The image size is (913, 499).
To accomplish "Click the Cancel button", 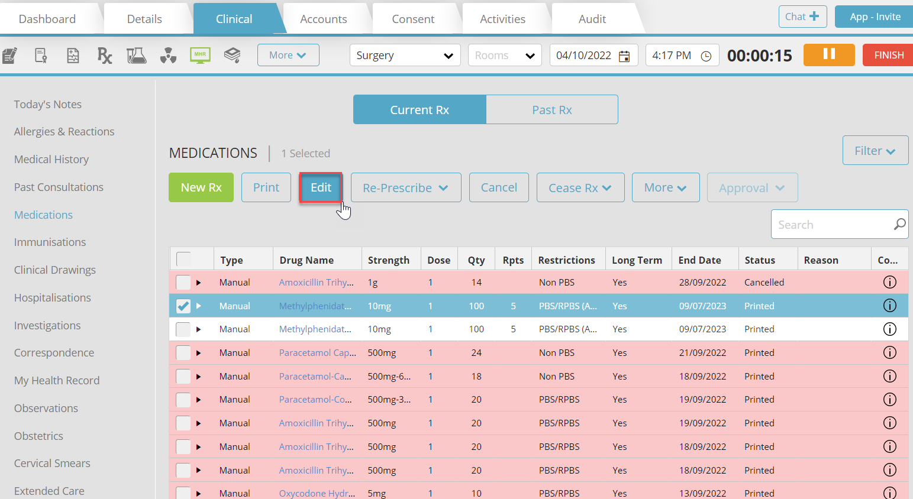I will [x=499, y=187].
